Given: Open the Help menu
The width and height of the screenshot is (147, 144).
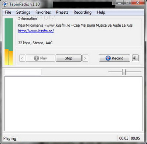Looking at the screenshot, I should [x=101, y=12].
